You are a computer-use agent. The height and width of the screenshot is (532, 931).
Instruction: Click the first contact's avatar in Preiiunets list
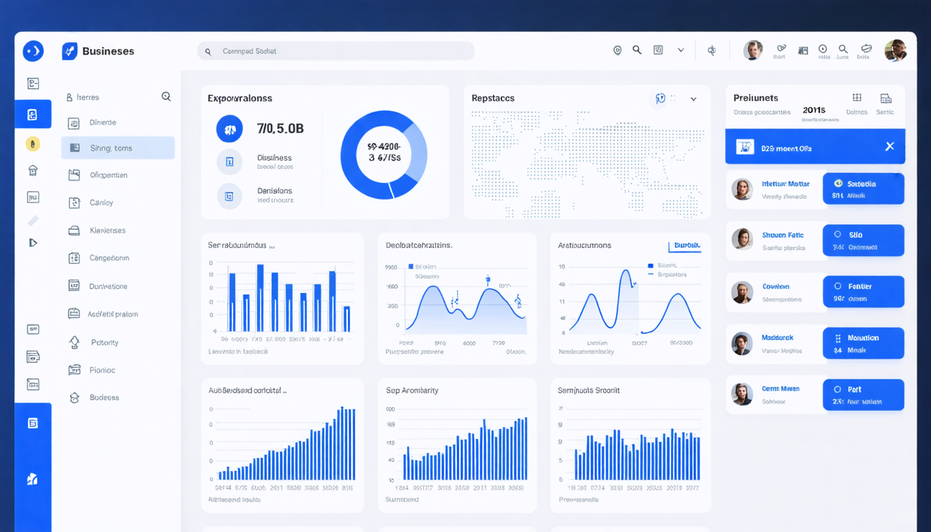(x=742, y=189)
